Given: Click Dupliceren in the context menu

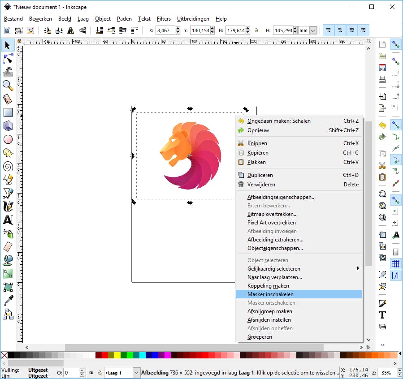Looking at the screenshot, I should pos(260,175).
